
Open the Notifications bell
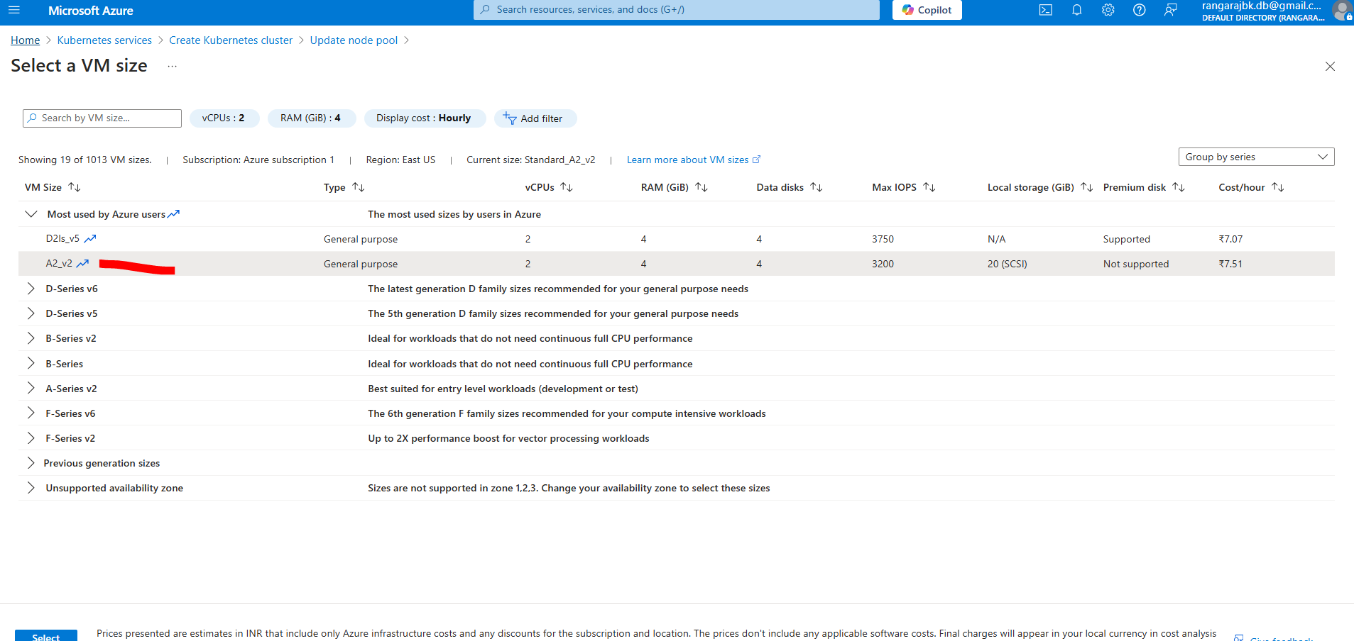pyautogui.click(x=1076, y=10)
